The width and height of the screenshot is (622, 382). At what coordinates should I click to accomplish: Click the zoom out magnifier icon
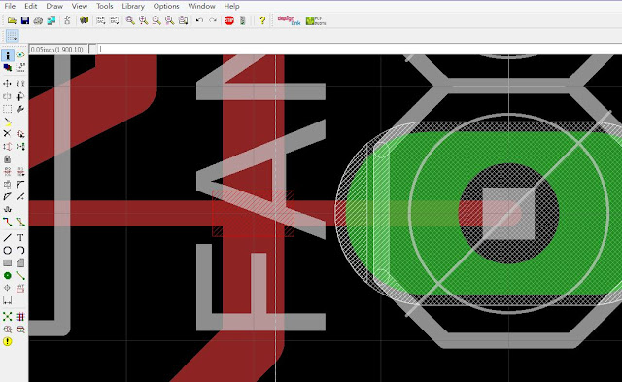156,20
